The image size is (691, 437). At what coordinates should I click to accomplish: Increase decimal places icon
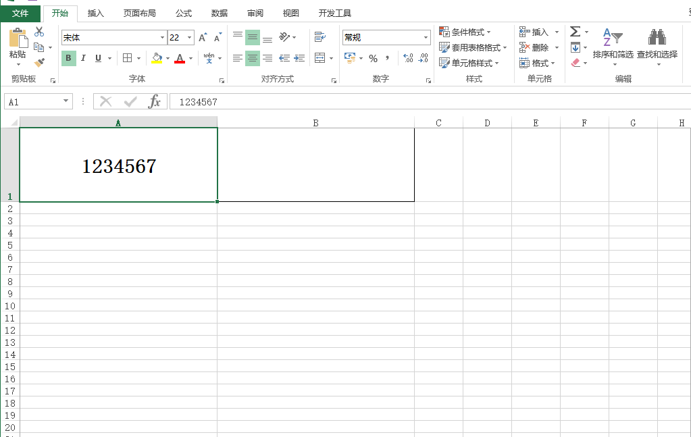click(x=408, y=57)
